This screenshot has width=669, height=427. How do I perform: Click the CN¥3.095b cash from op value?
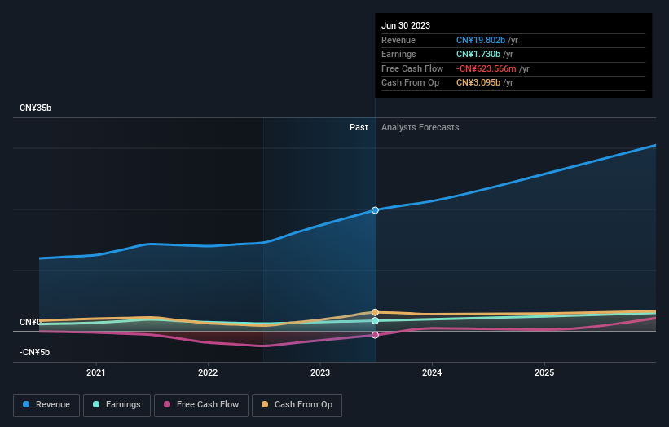478,83
